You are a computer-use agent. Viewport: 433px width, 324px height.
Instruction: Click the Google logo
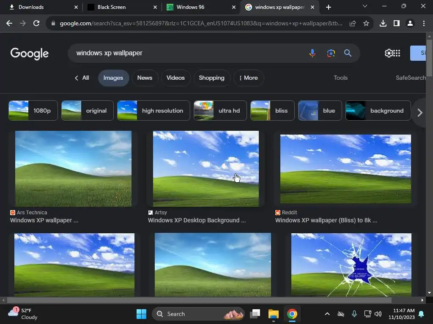[x=30, y=54]
